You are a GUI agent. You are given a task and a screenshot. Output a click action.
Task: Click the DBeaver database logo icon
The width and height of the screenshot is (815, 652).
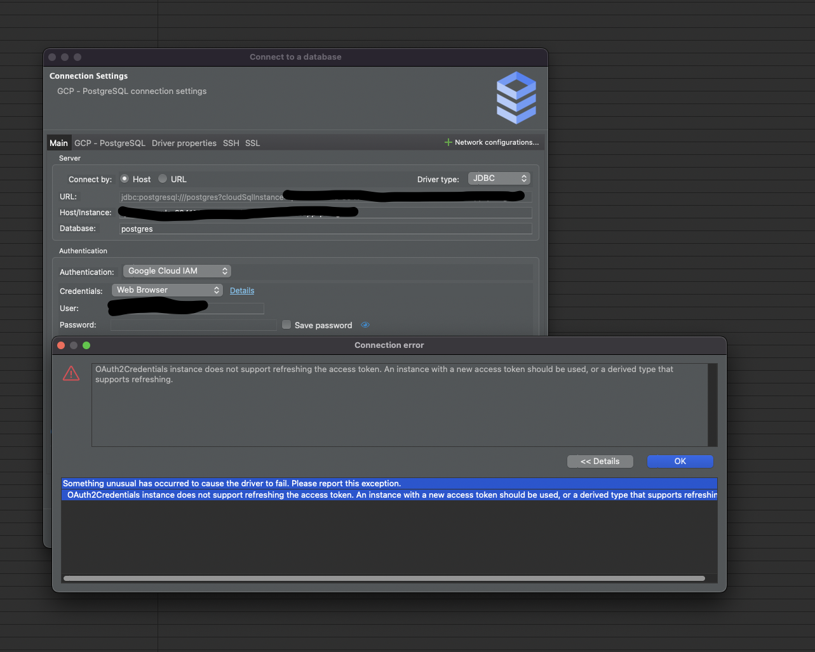(x=516, y=97)
